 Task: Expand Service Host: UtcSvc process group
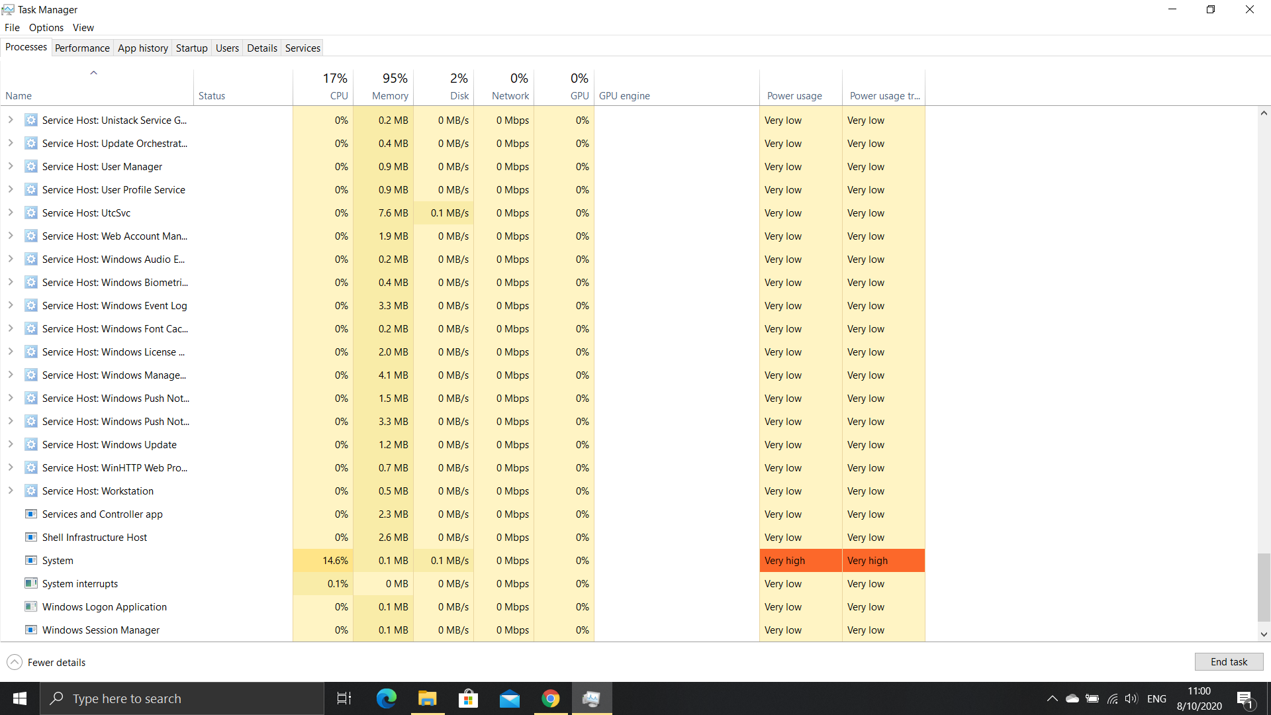11,213
